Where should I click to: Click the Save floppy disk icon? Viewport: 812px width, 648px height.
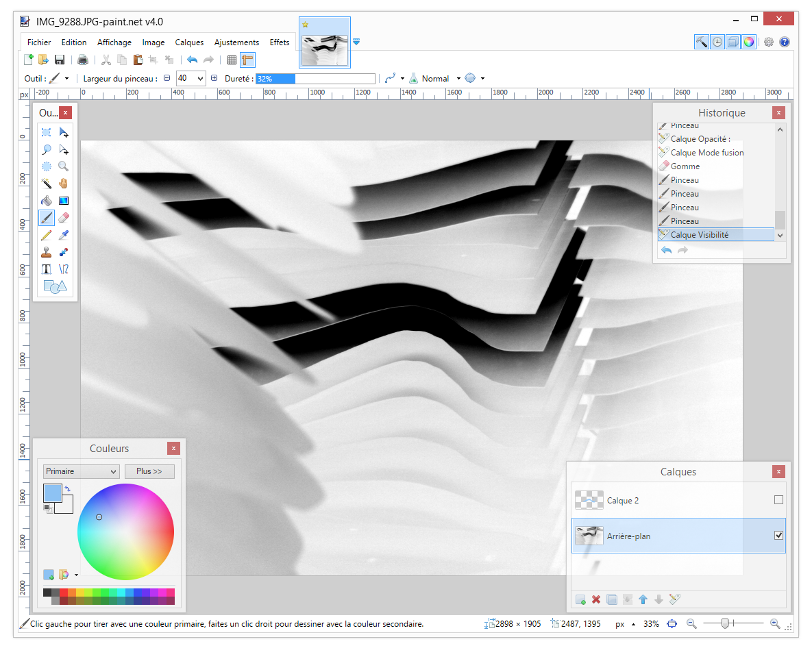tap(60, 60)
